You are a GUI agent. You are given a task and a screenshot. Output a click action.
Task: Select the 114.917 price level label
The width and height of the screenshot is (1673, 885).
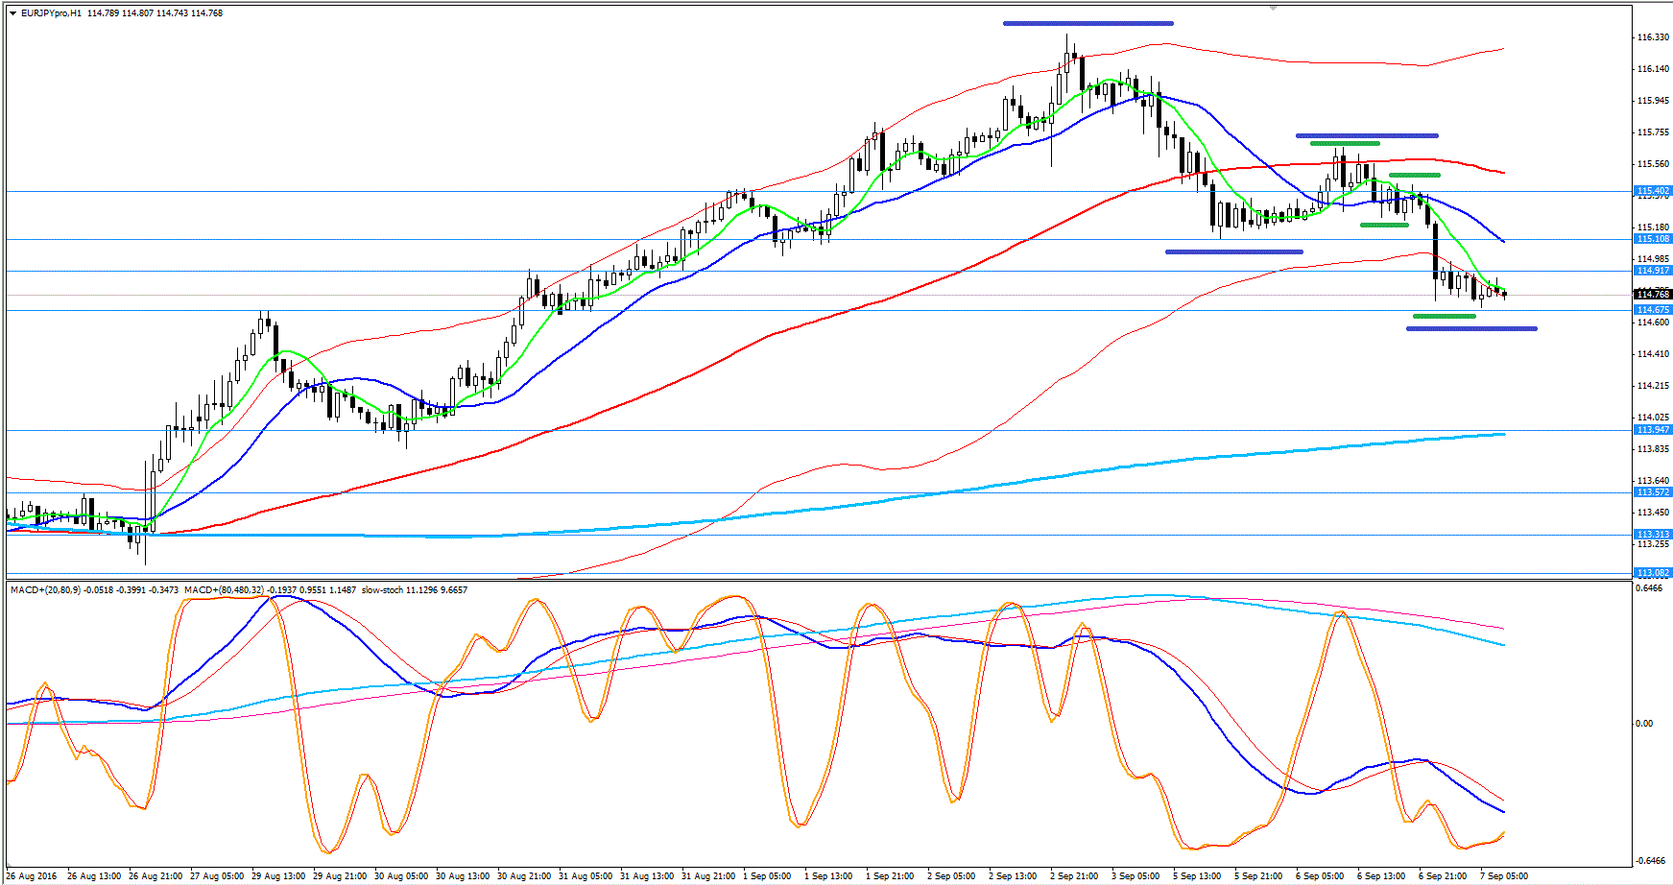point(1653,271)
